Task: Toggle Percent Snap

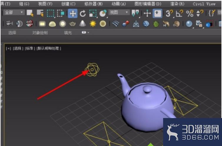Action: (x=190, y=14)
